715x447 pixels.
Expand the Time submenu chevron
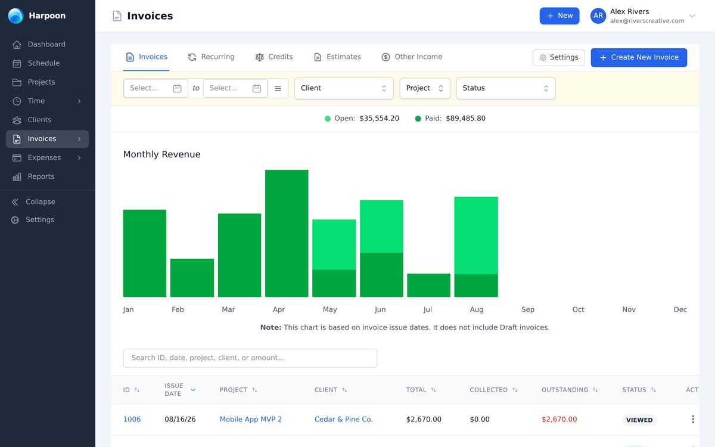79,101
